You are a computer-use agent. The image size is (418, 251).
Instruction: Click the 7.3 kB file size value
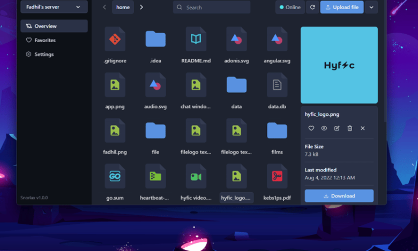point(311,154)
